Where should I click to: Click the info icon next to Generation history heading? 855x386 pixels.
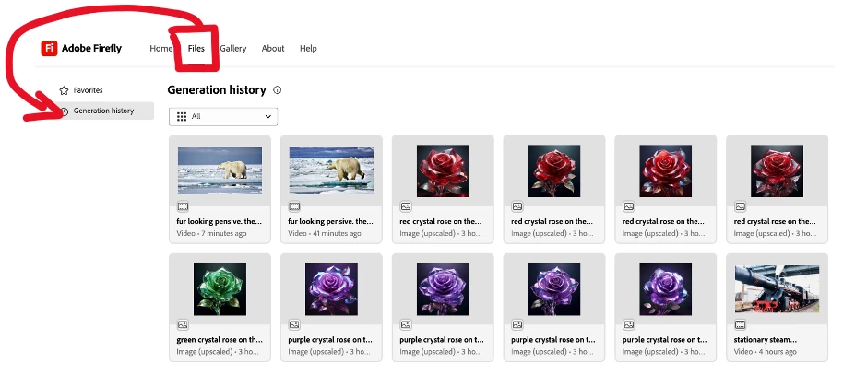coord(277,90)
